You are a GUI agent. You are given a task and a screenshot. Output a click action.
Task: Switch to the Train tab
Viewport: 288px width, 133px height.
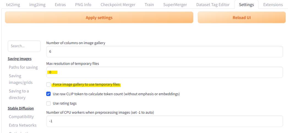point(149,5)
